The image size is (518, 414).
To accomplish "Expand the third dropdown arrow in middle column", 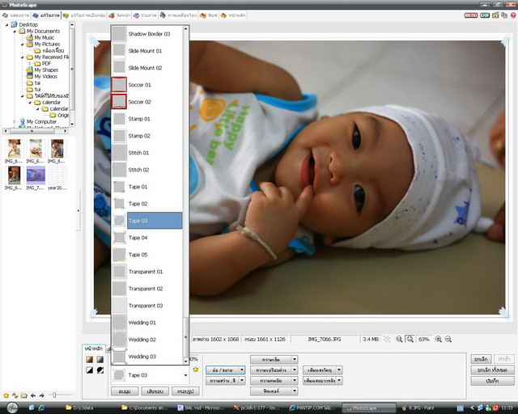I will (295, 381).
